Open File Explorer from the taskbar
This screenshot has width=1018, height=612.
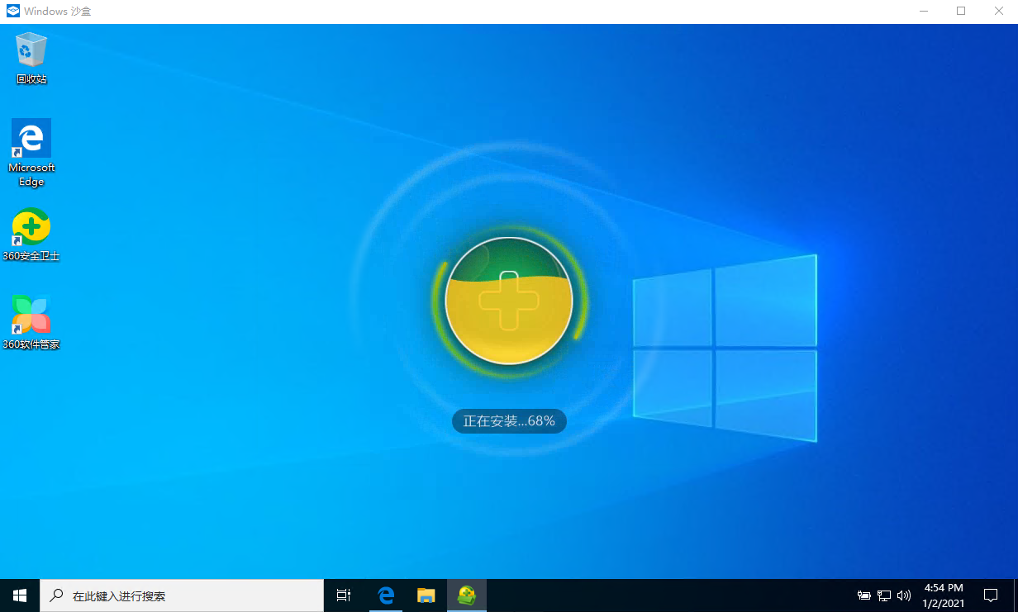[426, 595]
